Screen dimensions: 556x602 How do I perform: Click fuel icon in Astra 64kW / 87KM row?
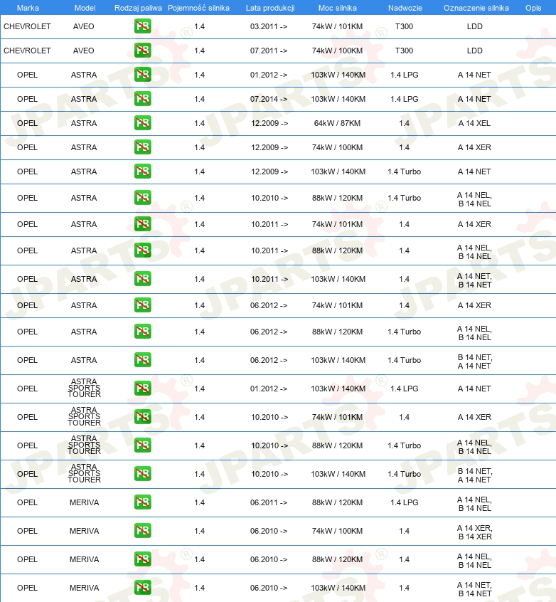click(142, 123)
